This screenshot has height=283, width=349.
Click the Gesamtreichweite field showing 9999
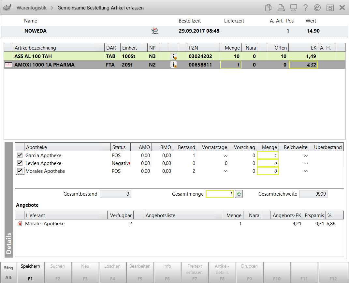313,194
